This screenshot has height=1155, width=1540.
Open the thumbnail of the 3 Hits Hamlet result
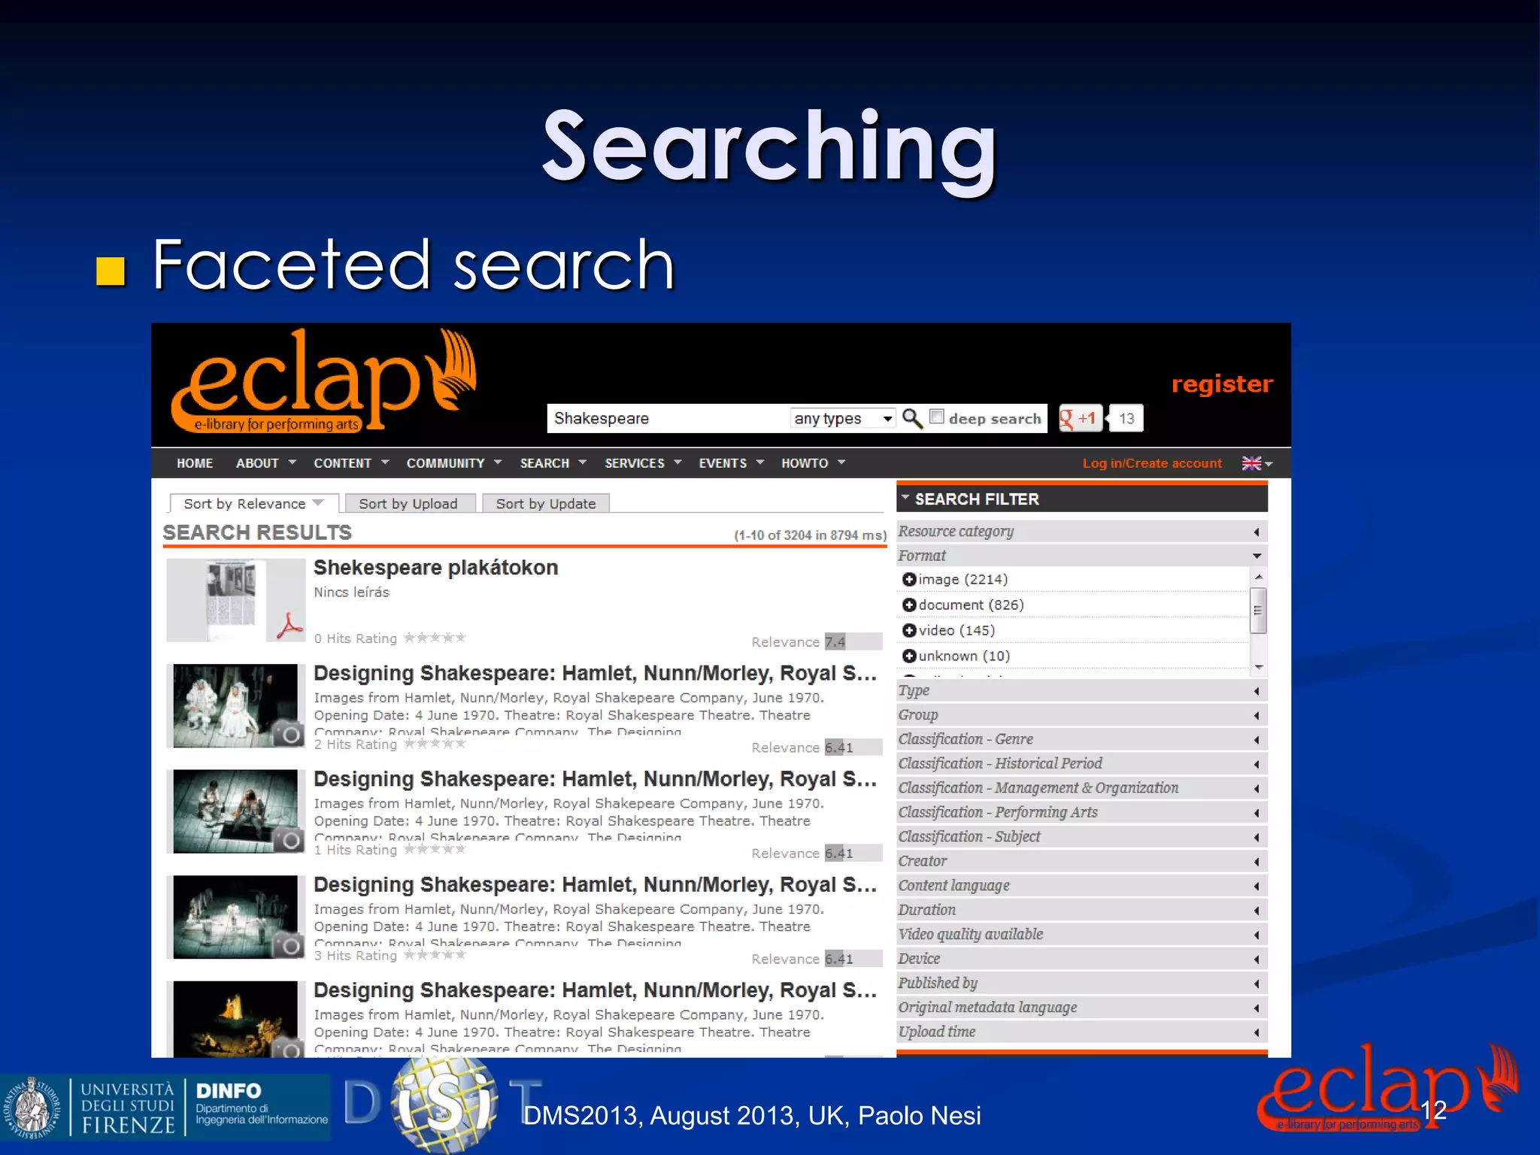pyautogui.click(x=235, y=917)
